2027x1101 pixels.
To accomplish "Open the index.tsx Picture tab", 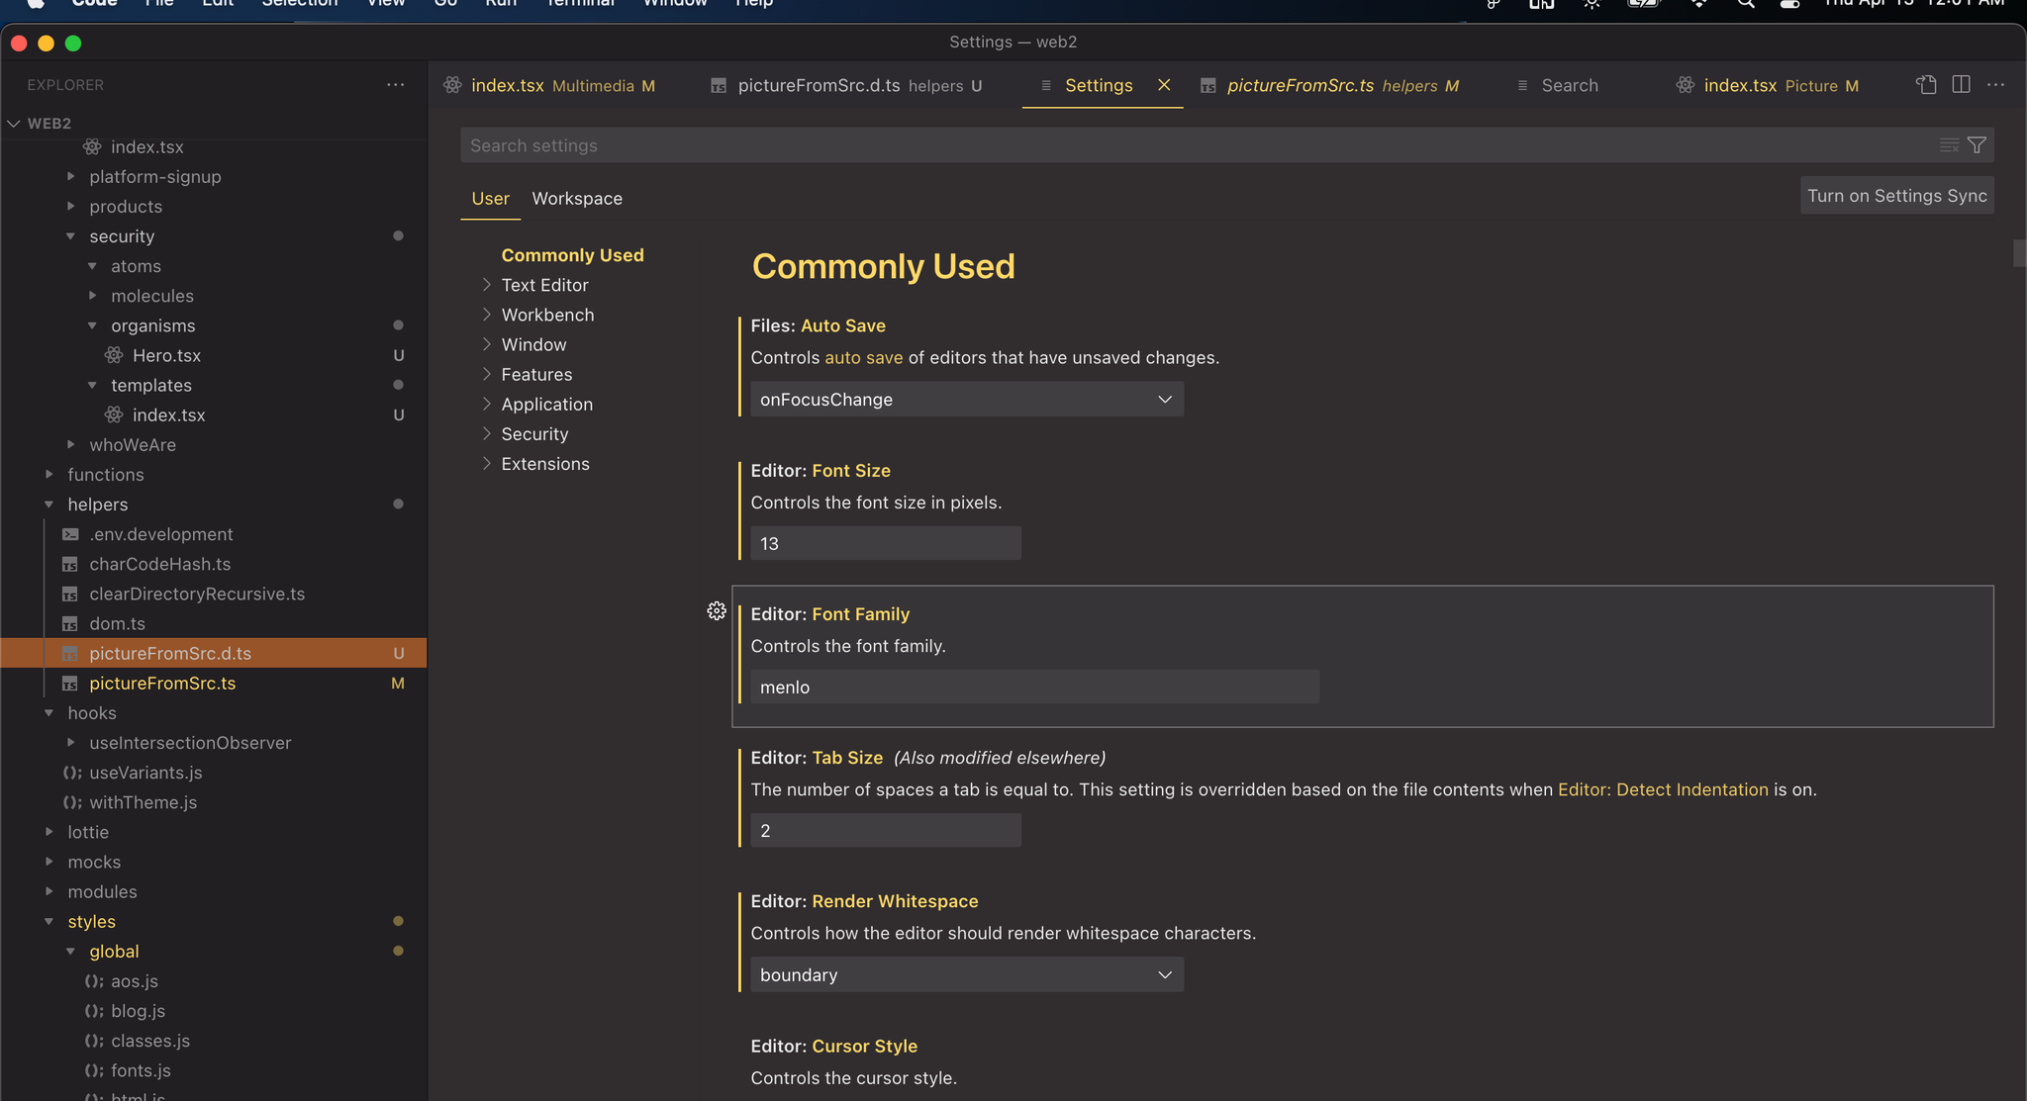I will tap(1769, 86).
